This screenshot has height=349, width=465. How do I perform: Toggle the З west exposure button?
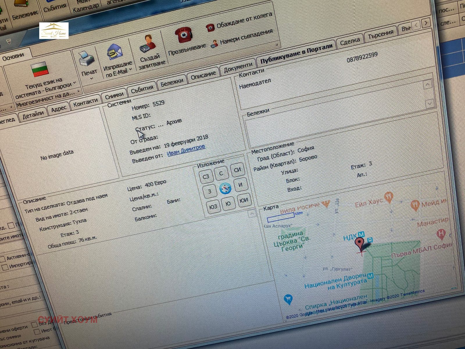209,191
